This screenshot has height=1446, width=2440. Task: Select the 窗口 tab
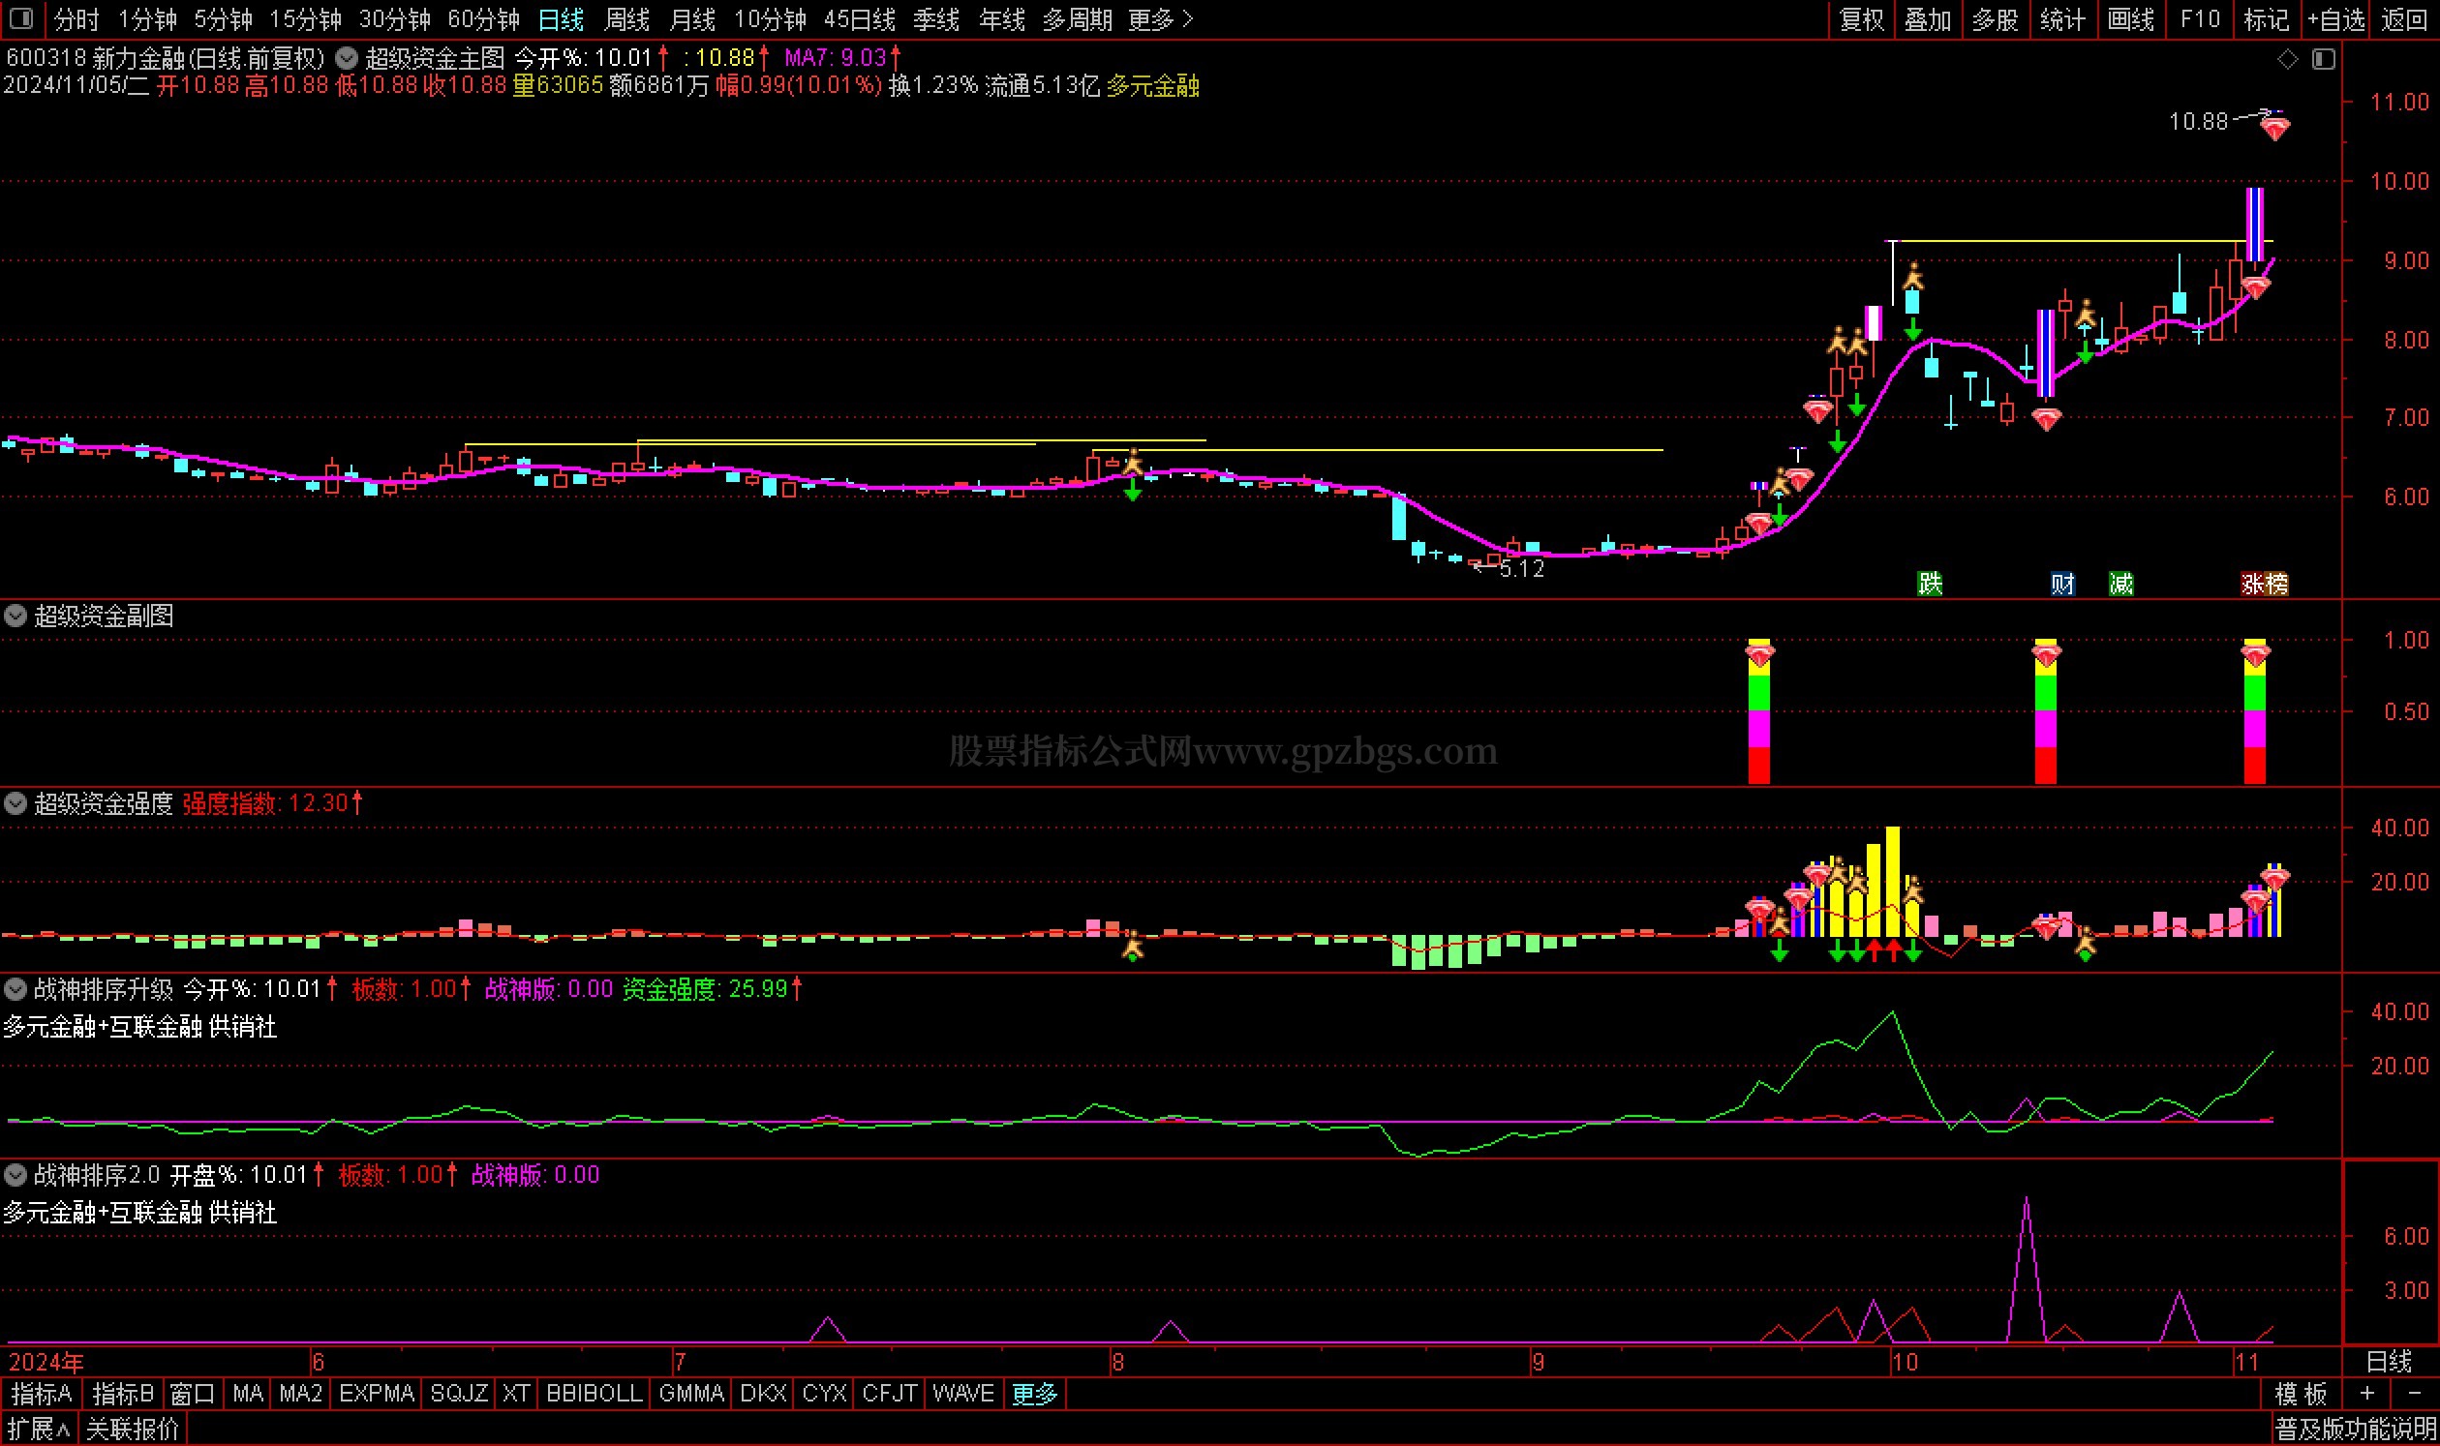[x=192, y=1394]
